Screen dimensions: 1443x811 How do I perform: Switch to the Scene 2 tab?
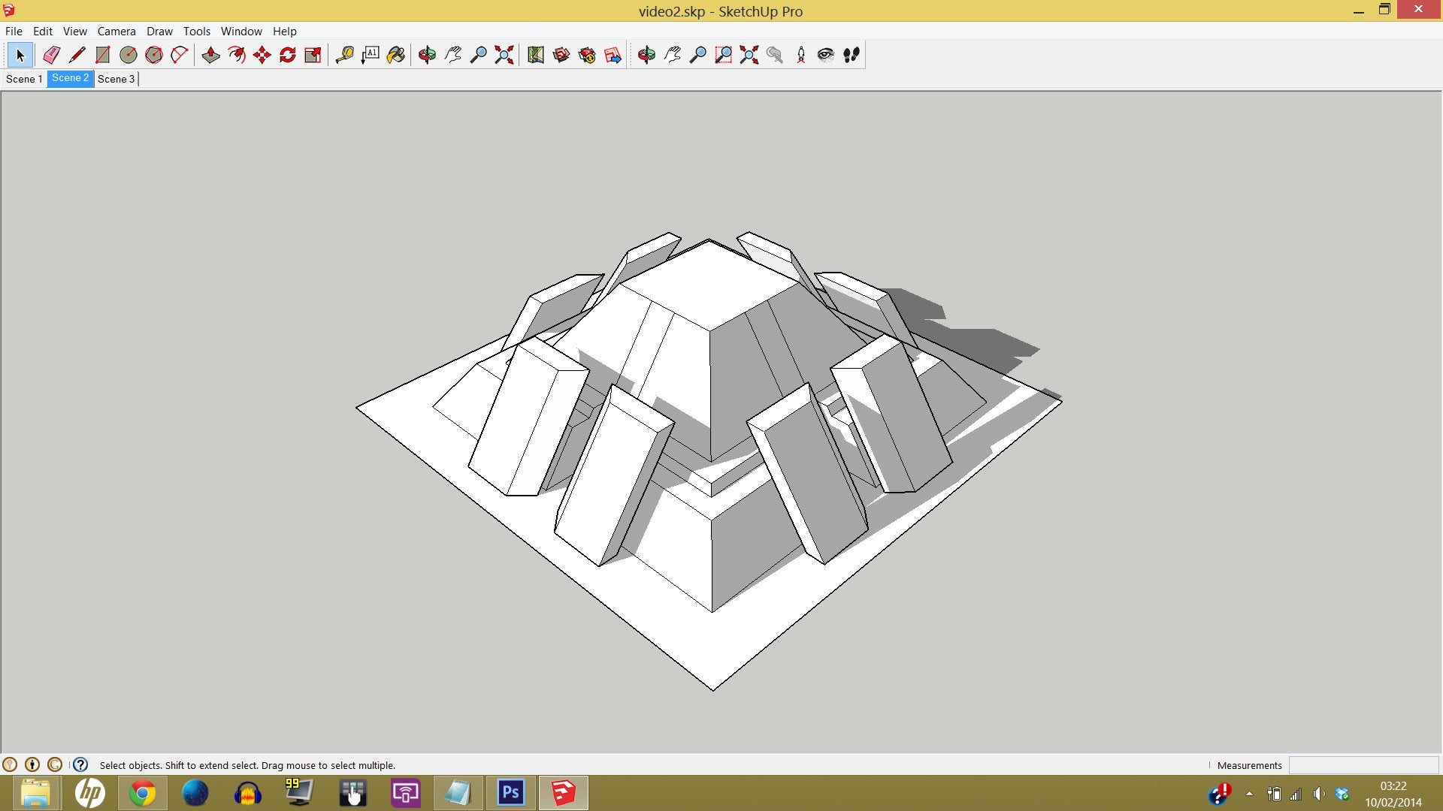(x=71, y=78)
